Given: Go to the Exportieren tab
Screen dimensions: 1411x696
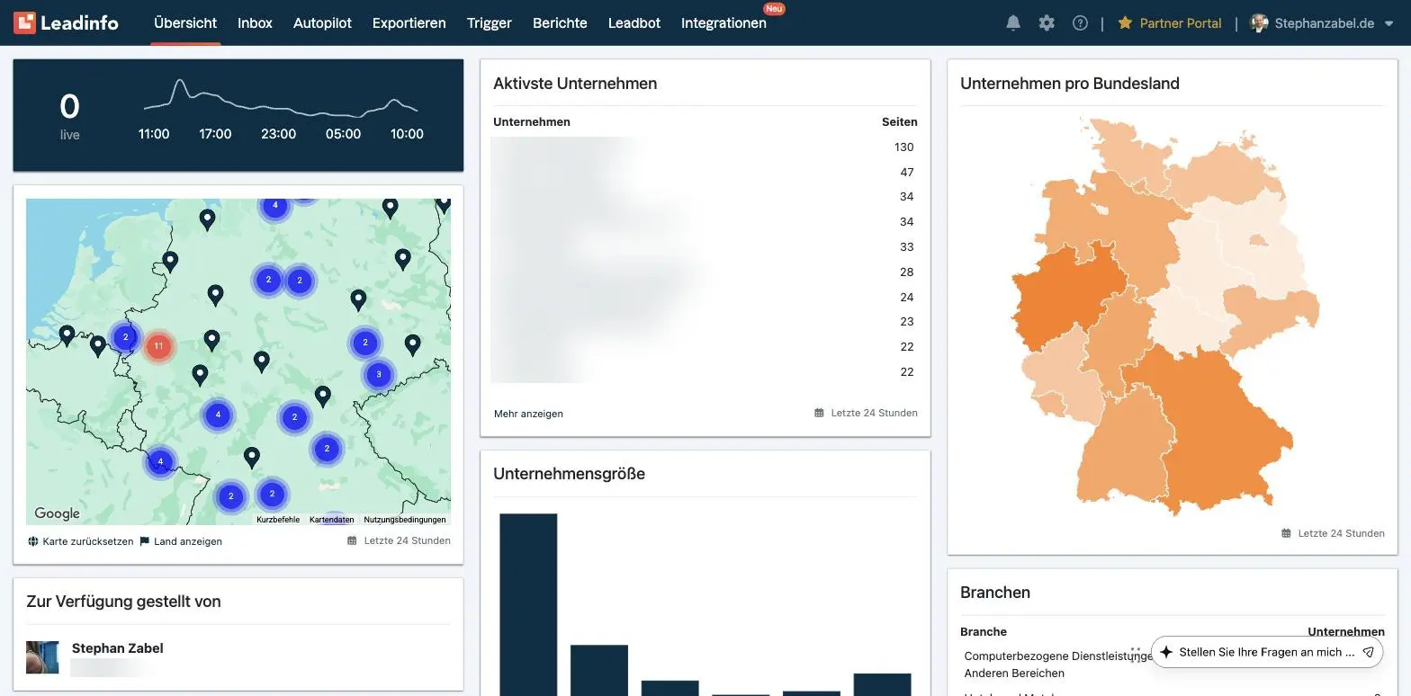Looking at the screenshot, I should pos(409,23).
